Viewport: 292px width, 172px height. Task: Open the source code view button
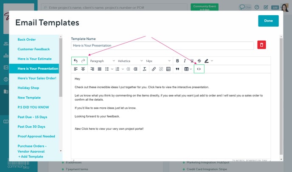[x=199, y=69]
